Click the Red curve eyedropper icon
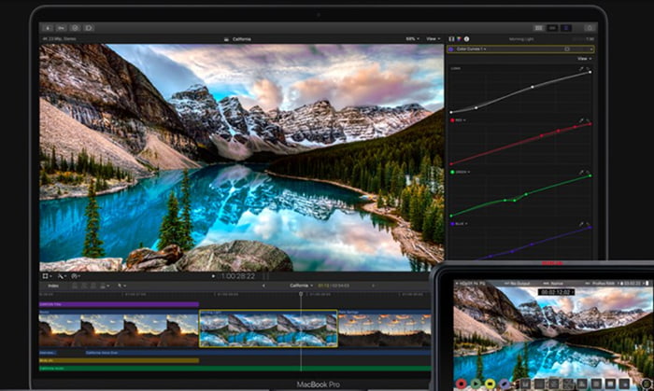The width and height of the screenshot is (654, 391). [x=582, y=120]
